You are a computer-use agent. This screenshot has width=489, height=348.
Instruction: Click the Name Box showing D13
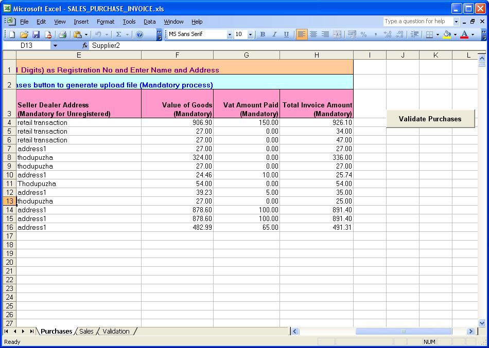click(26, 46)
